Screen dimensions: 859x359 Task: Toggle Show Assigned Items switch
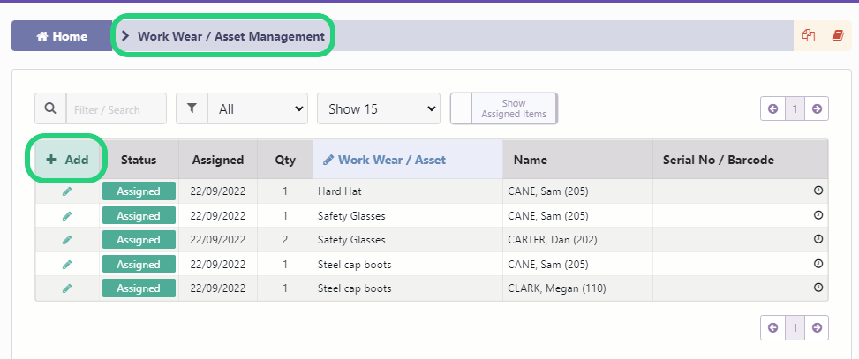tap(504, 108)
